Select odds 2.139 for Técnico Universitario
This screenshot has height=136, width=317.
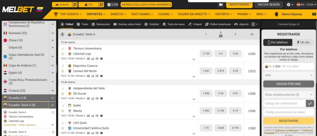click(x=206, y=54)
